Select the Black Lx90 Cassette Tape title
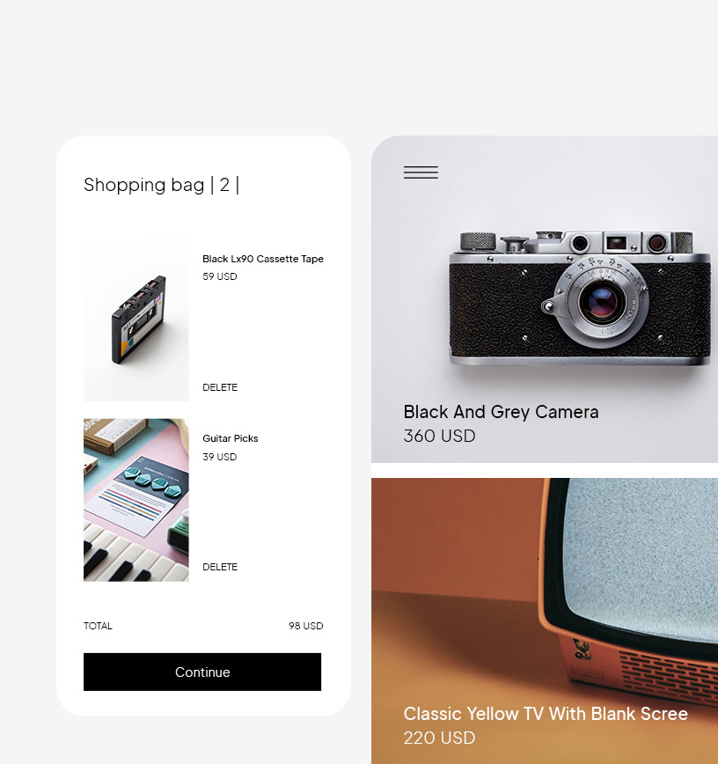The image size is (718, 764). pyautogui.click(x=263, y=259)
